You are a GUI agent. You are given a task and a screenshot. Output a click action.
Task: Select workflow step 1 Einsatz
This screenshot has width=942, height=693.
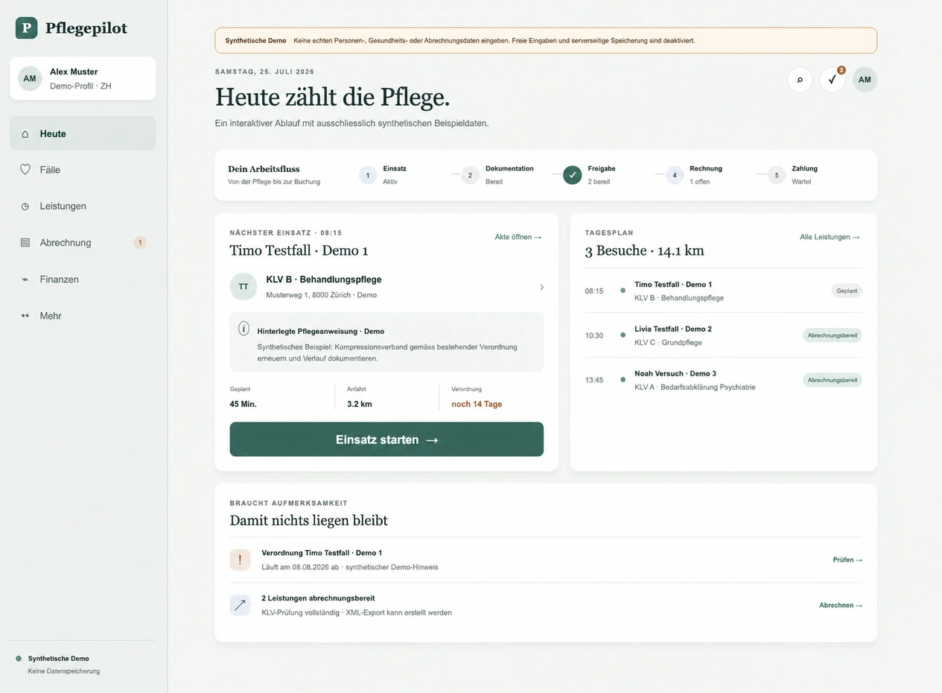(368, 175)
